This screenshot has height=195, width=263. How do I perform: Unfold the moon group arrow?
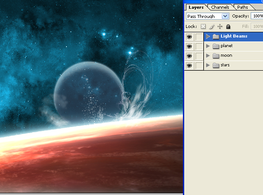tap(208, 56)
